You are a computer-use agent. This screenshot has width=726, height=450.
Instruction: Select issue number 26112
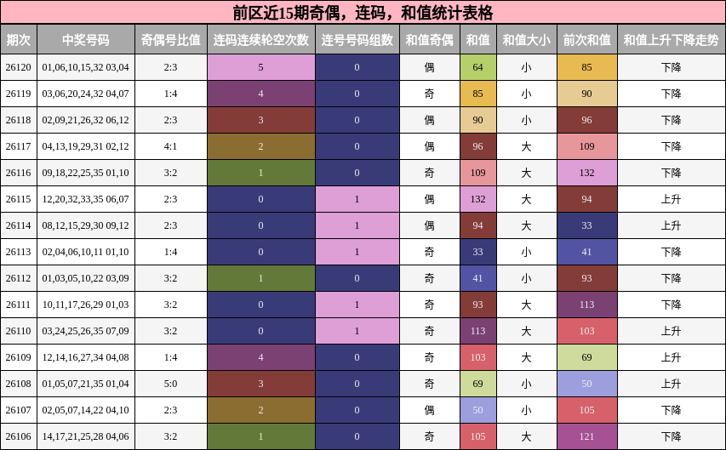19,278
